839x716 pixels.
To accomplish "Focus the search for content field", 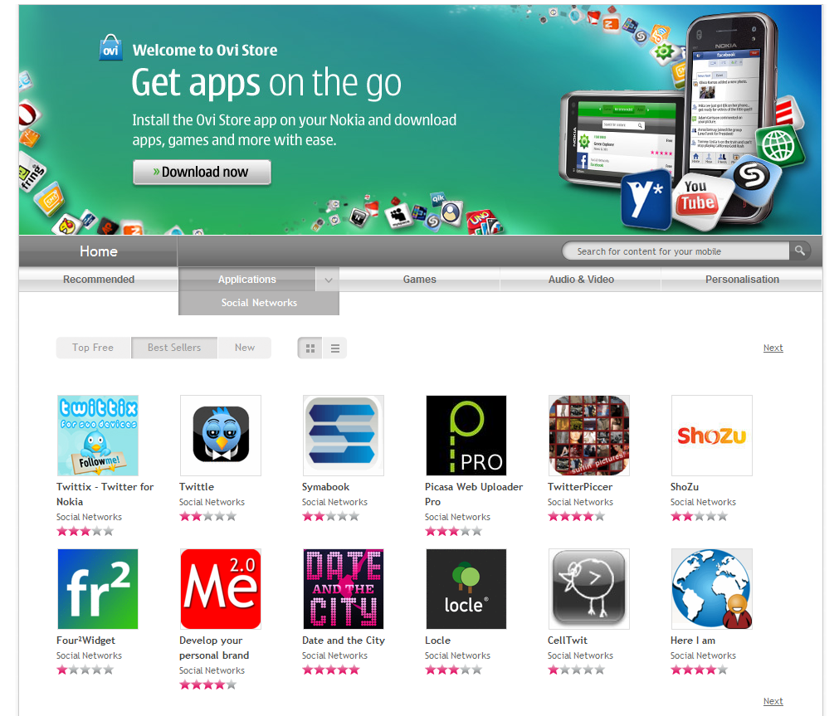I will click(676, 251).
